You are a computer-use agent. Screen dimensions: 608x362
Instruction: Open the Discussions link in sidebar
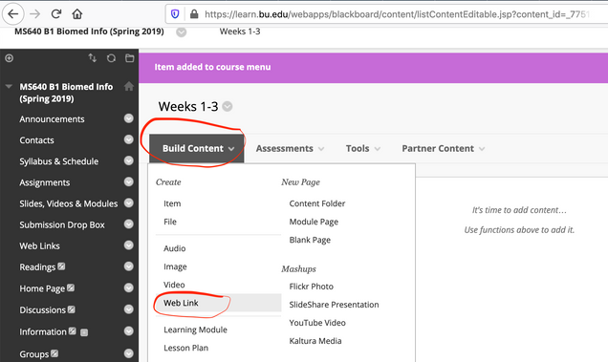click(x=43, y=310)
